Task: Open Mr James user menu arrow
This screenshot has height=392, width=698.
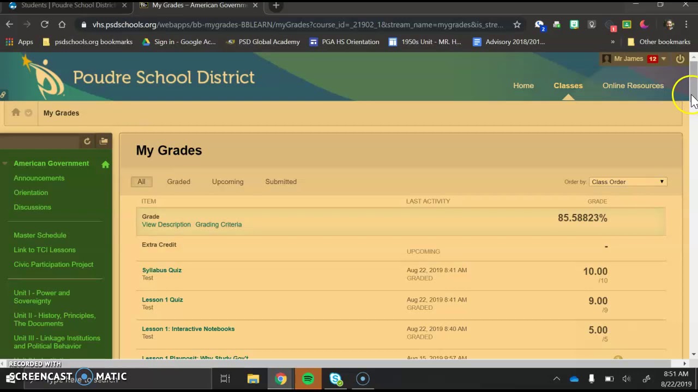Action: click(x=664, y=59)
